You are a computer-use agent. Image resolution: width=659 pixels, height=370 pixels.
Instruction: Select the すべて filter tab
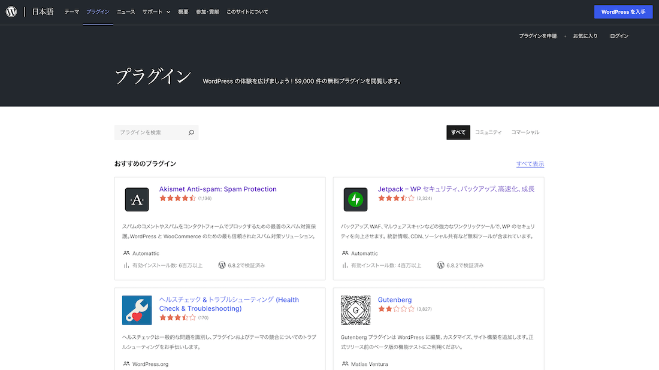[x=458, y=132]
